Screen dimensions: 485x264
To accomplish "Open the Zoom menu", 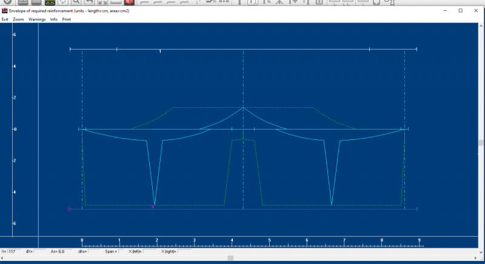I will tap(18, 19).
